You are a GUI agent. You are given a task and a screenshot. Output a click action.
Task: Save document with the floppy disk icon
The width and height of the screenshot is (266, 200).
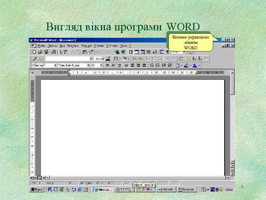[x=46, y=52]
